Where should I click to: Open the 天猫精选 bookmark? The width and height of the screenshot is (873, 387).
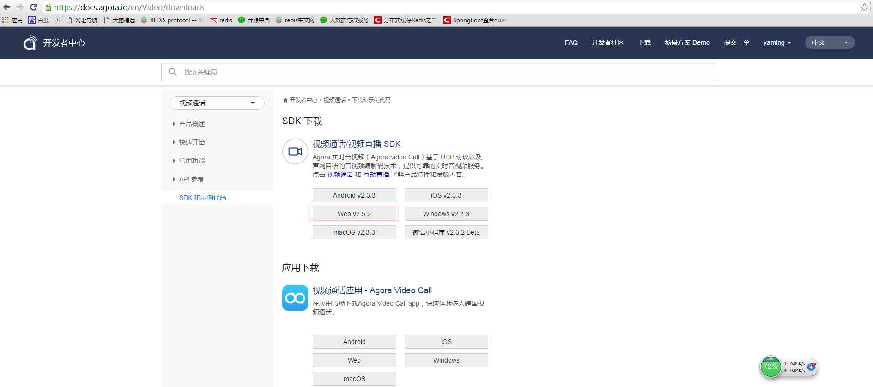[x=120, y=20]
